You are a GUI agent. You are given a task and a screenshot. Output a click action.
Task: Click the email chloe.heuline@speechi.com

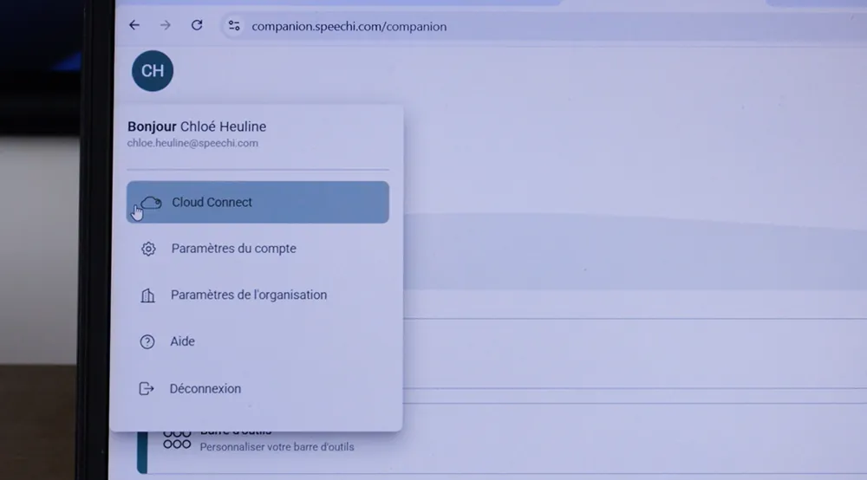(x=192, y=143)
